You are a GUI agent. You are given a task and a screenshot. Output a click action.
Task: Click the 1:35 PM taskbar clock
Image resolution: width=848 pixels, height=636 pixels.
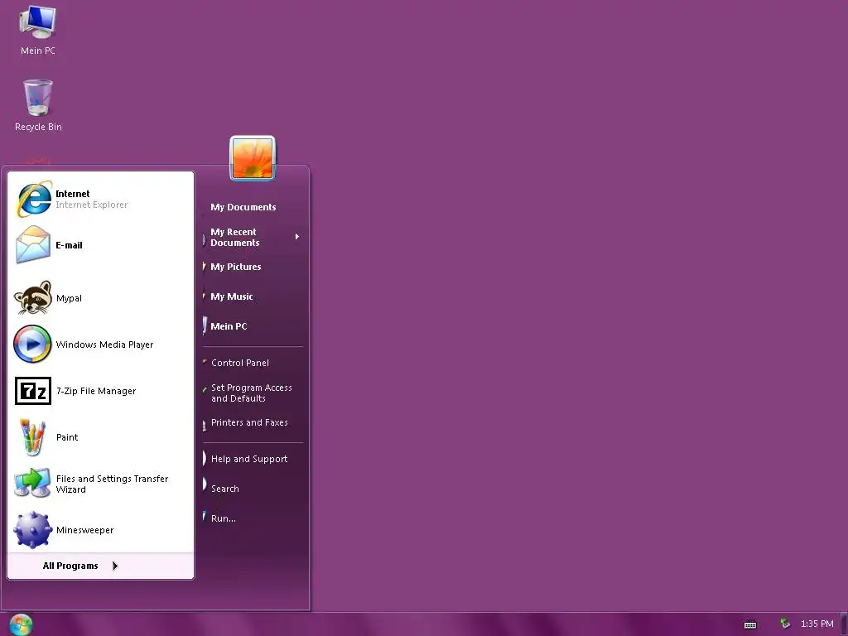(x=817, y=624)
